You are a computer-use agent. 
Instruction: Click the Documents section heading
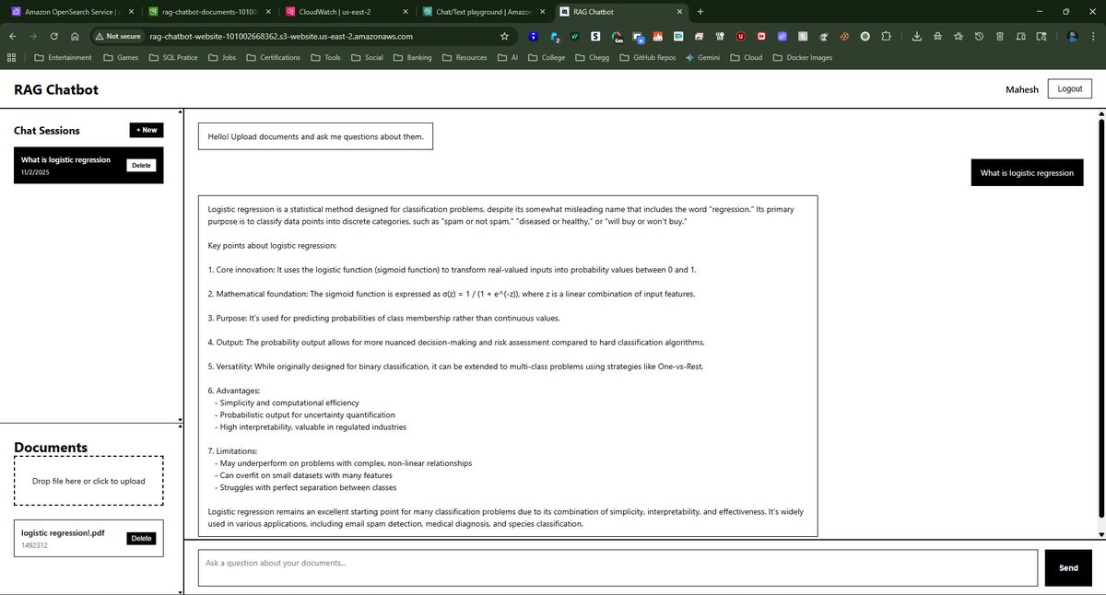point(51,448)
